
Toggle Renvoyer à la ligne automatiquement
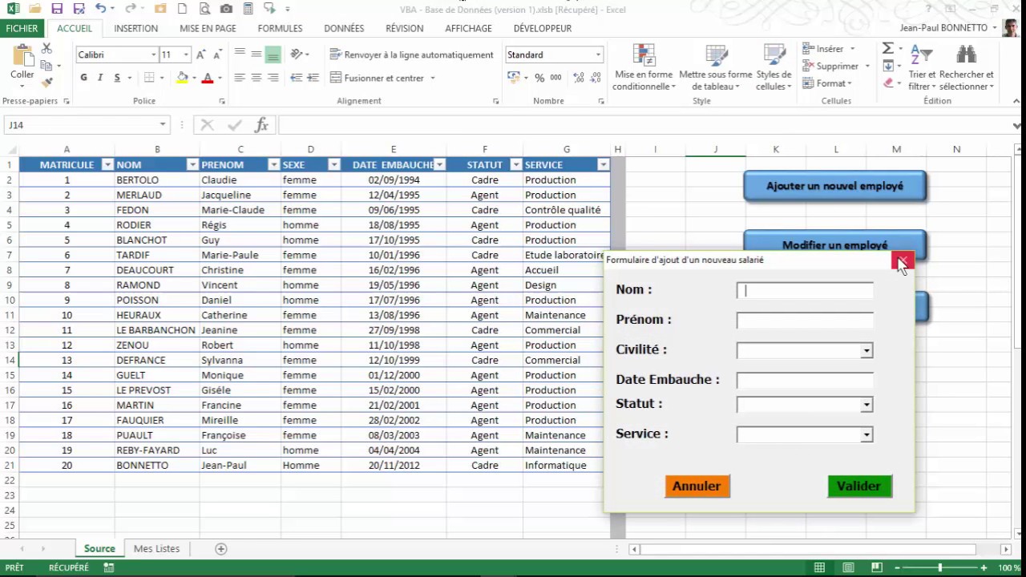pyautogui.click(x=411, y=54)
